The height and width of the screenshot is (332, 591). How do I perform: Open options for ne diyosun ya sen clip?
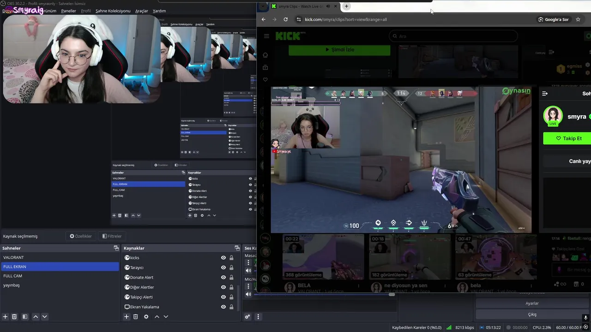pyautogui.click(x=445, y=286)
